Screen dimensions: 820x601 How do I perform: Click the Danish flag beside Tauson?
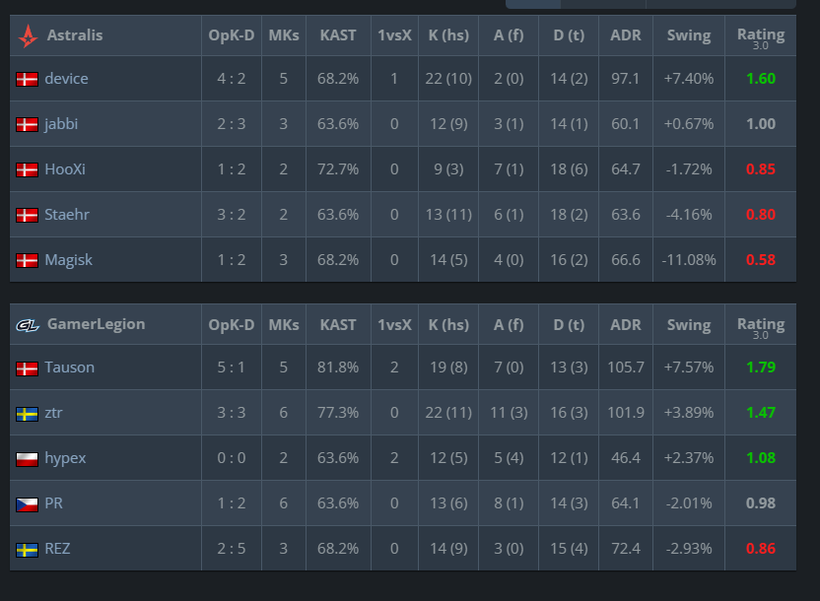28,367
